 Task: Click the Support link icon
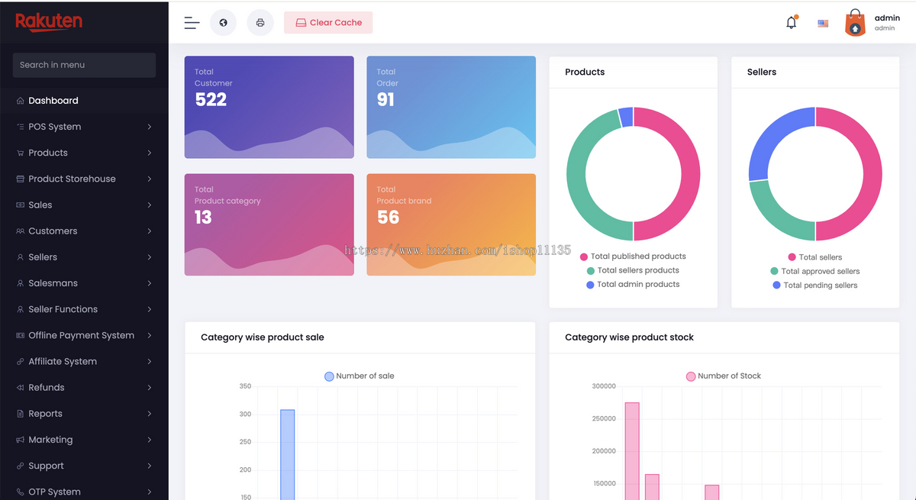[21, 466]
